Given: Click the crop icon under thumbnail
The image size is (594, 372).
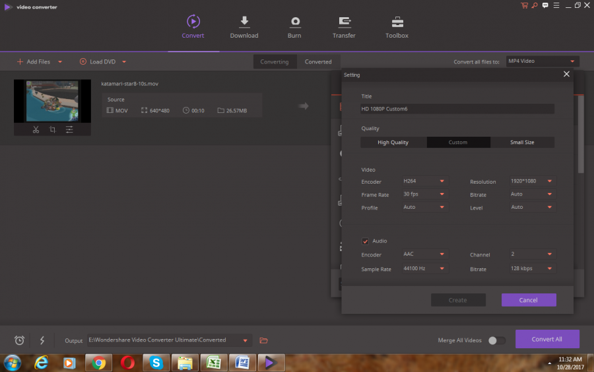Looking at the screenshot, I should [53, 130].
